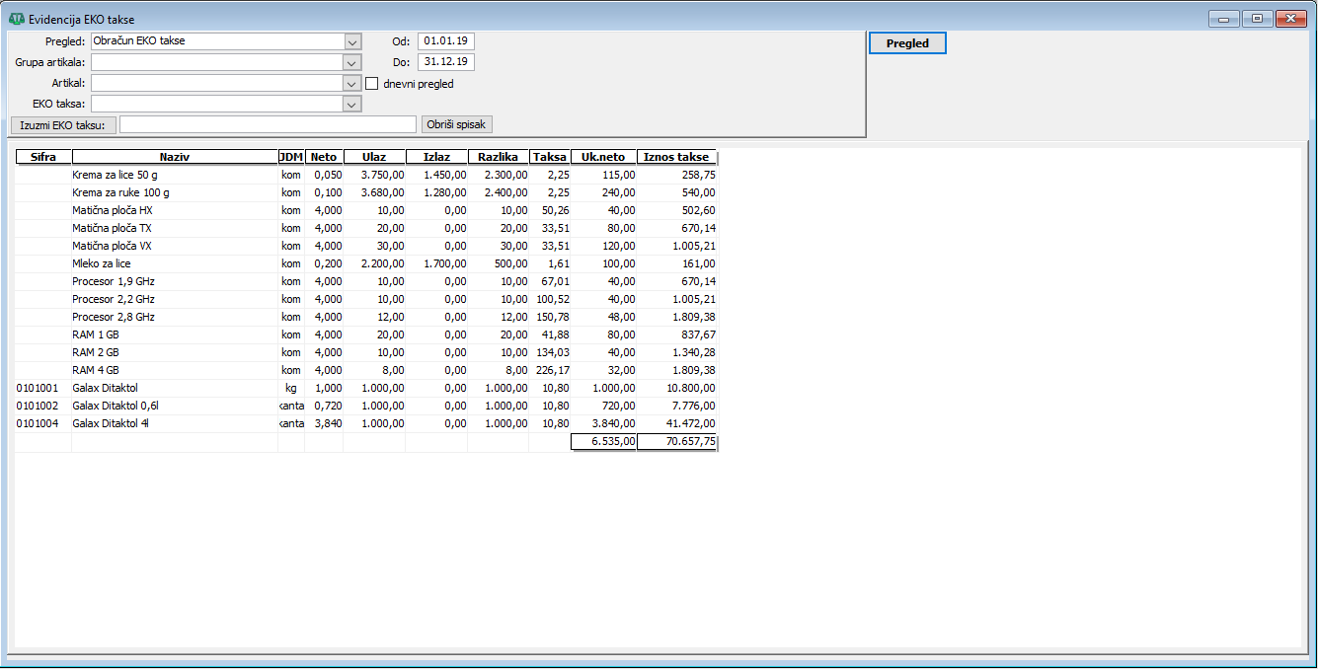The height and width of the screenshot is (669, 1318).
Task: Select the Taksa column header
Action: click(549, 157)
